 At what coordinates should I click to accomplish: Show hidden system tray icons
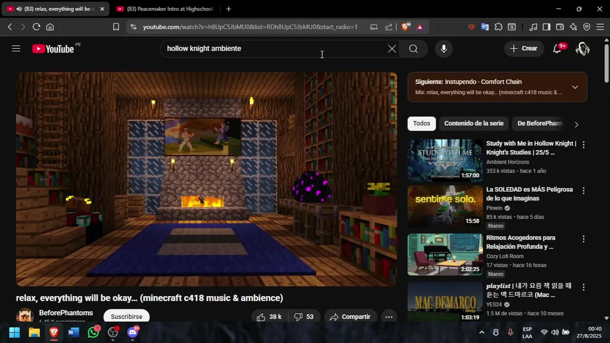(x=482, y=333)
